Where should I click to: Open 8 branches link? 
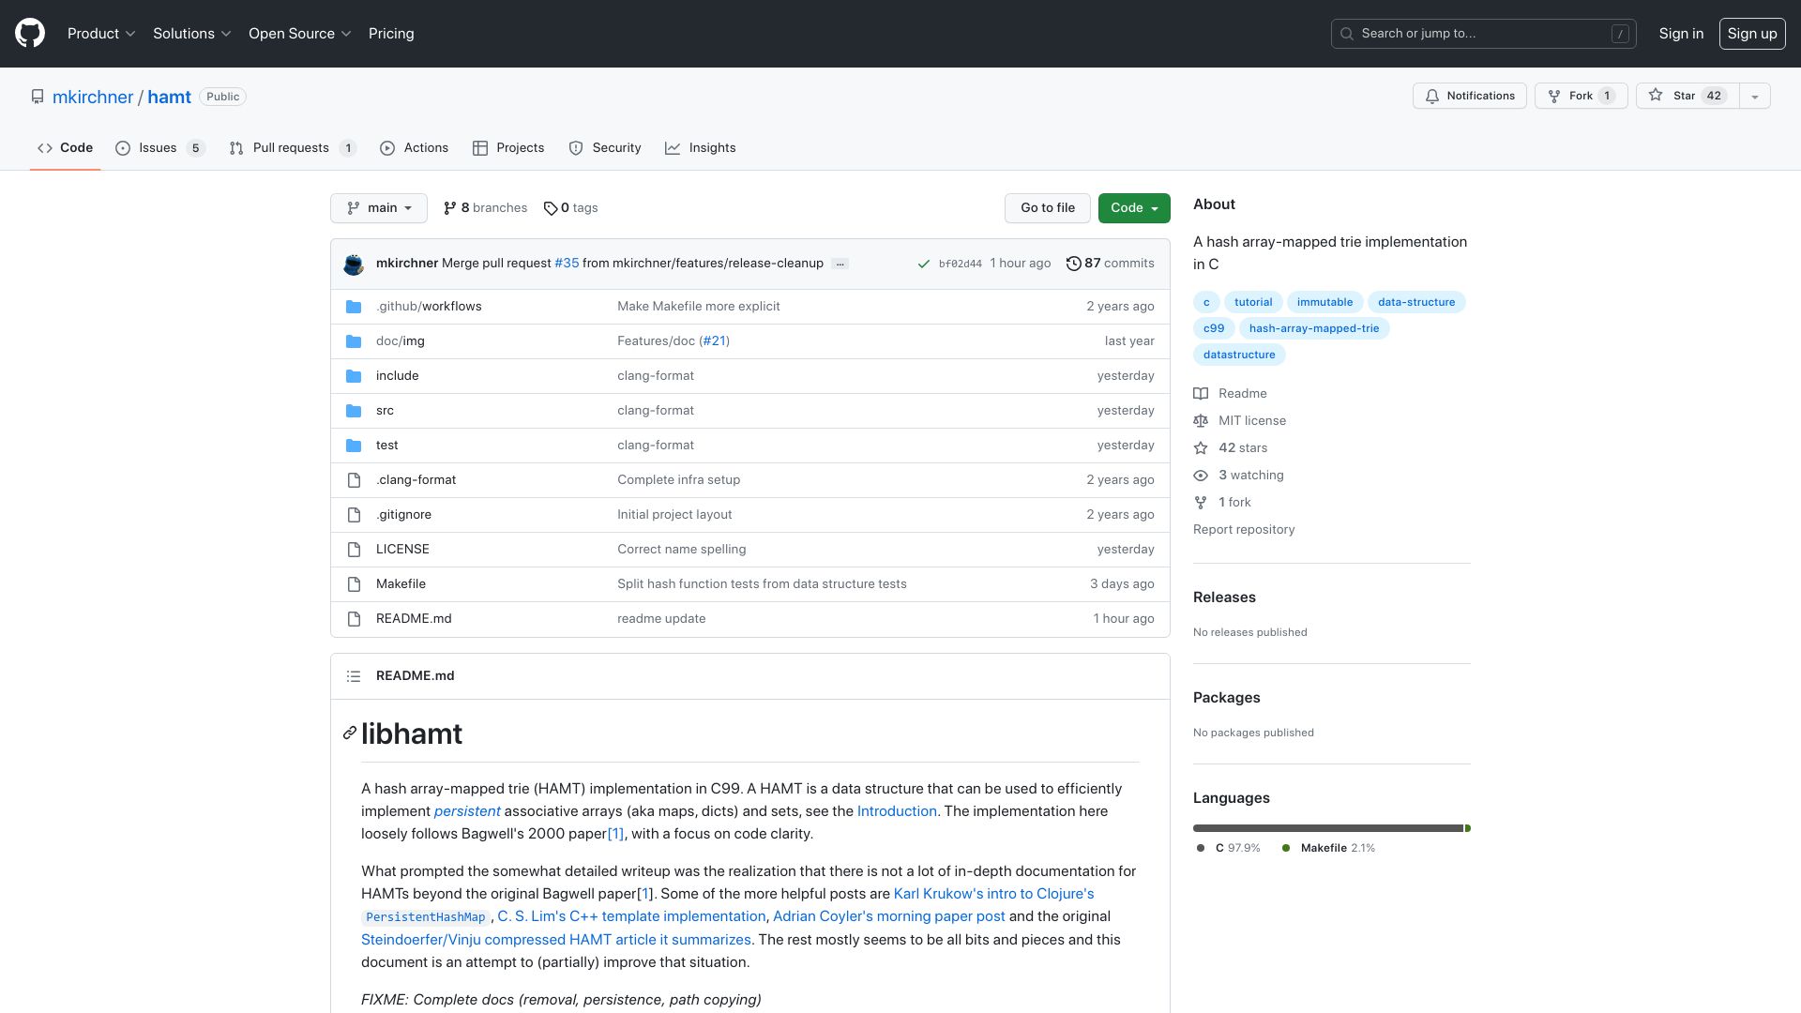tap(485, 208)
